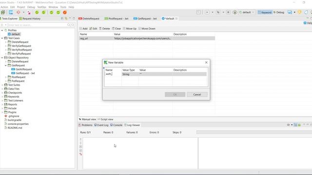The height and width of the screenshot is (175, 312).
Task: Collapse the Object Repository node
Action: click(2, 57)
